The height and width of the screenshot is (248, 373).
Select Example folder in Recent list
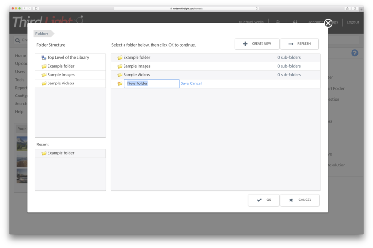(x=70, y=153)
